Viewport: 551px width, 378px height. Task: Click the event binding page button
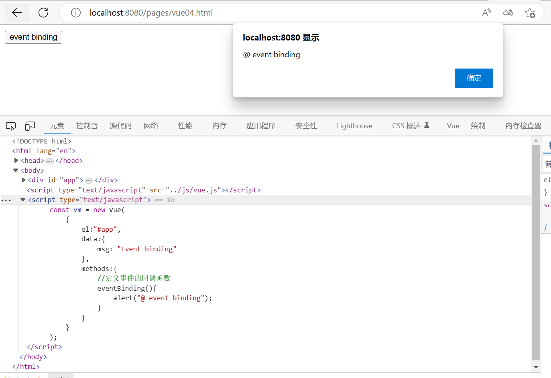pyautogui.click(x=33, y=37)
